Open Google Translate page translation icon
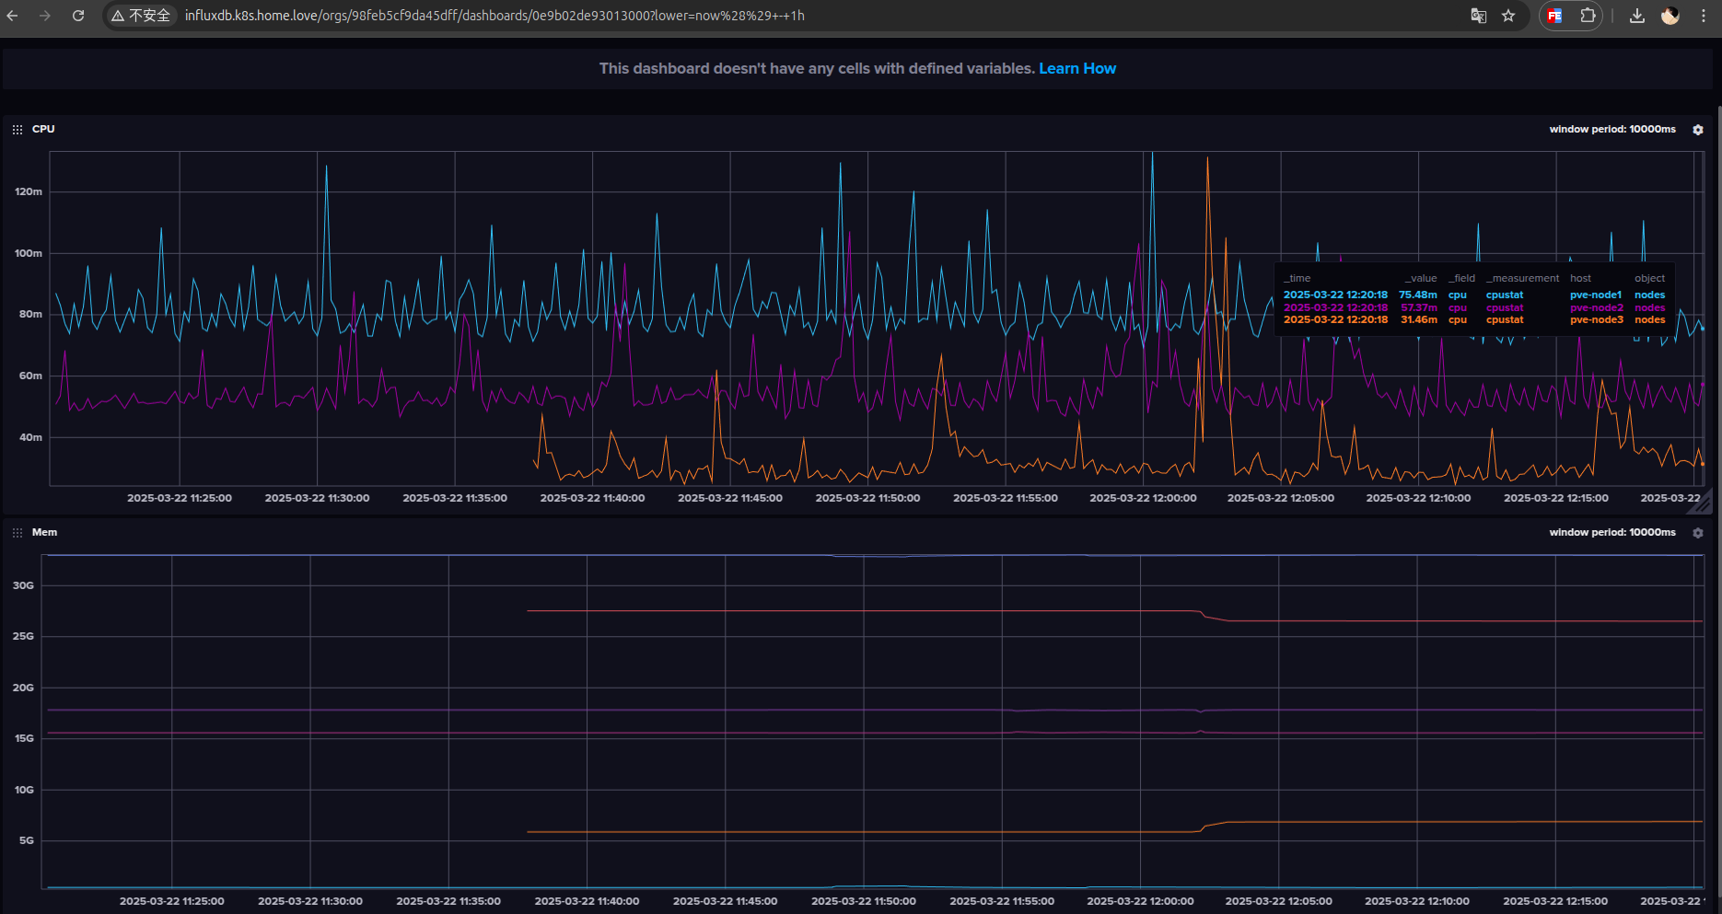1722x914 pixels. (x=1478, y=16)
